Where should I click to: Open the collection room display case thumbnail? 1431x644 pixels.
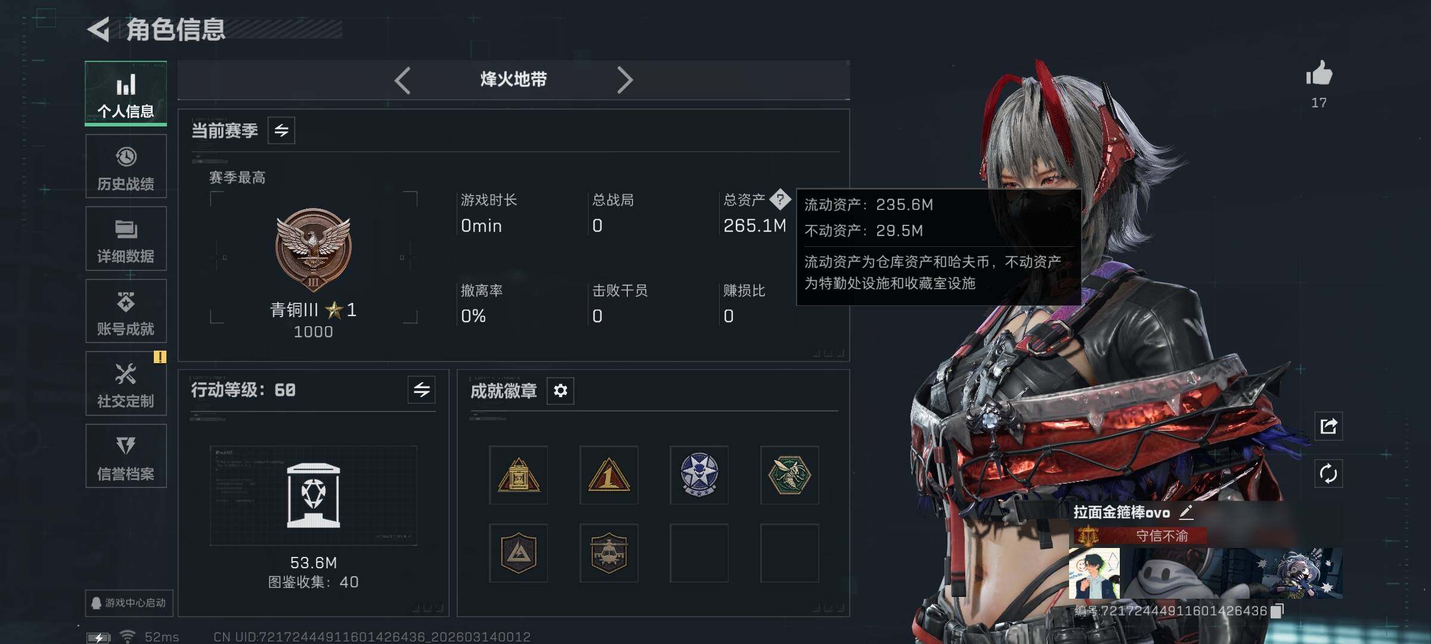pyautogui.click(x=314, y=495)
